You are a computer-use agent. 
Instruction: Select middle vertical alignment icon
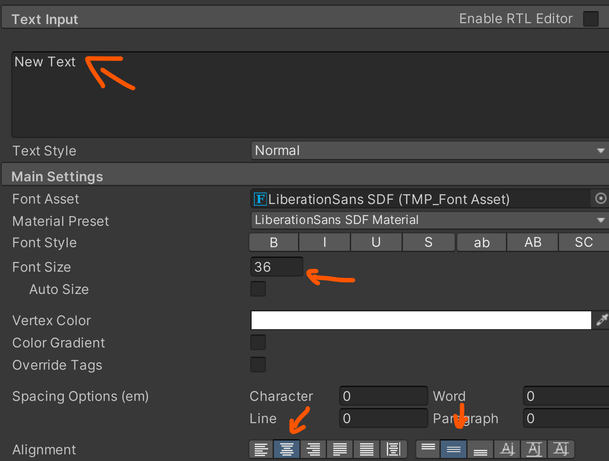click(454, 449)
